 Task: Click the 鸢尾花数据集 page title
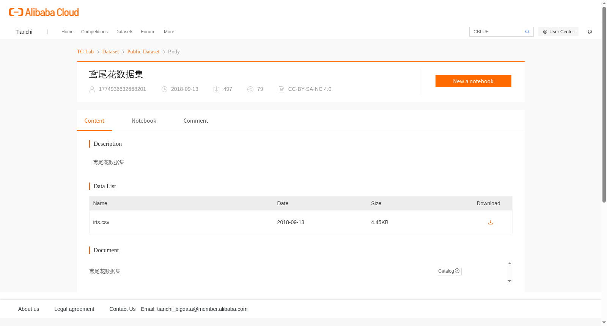[x=116, y=74]
